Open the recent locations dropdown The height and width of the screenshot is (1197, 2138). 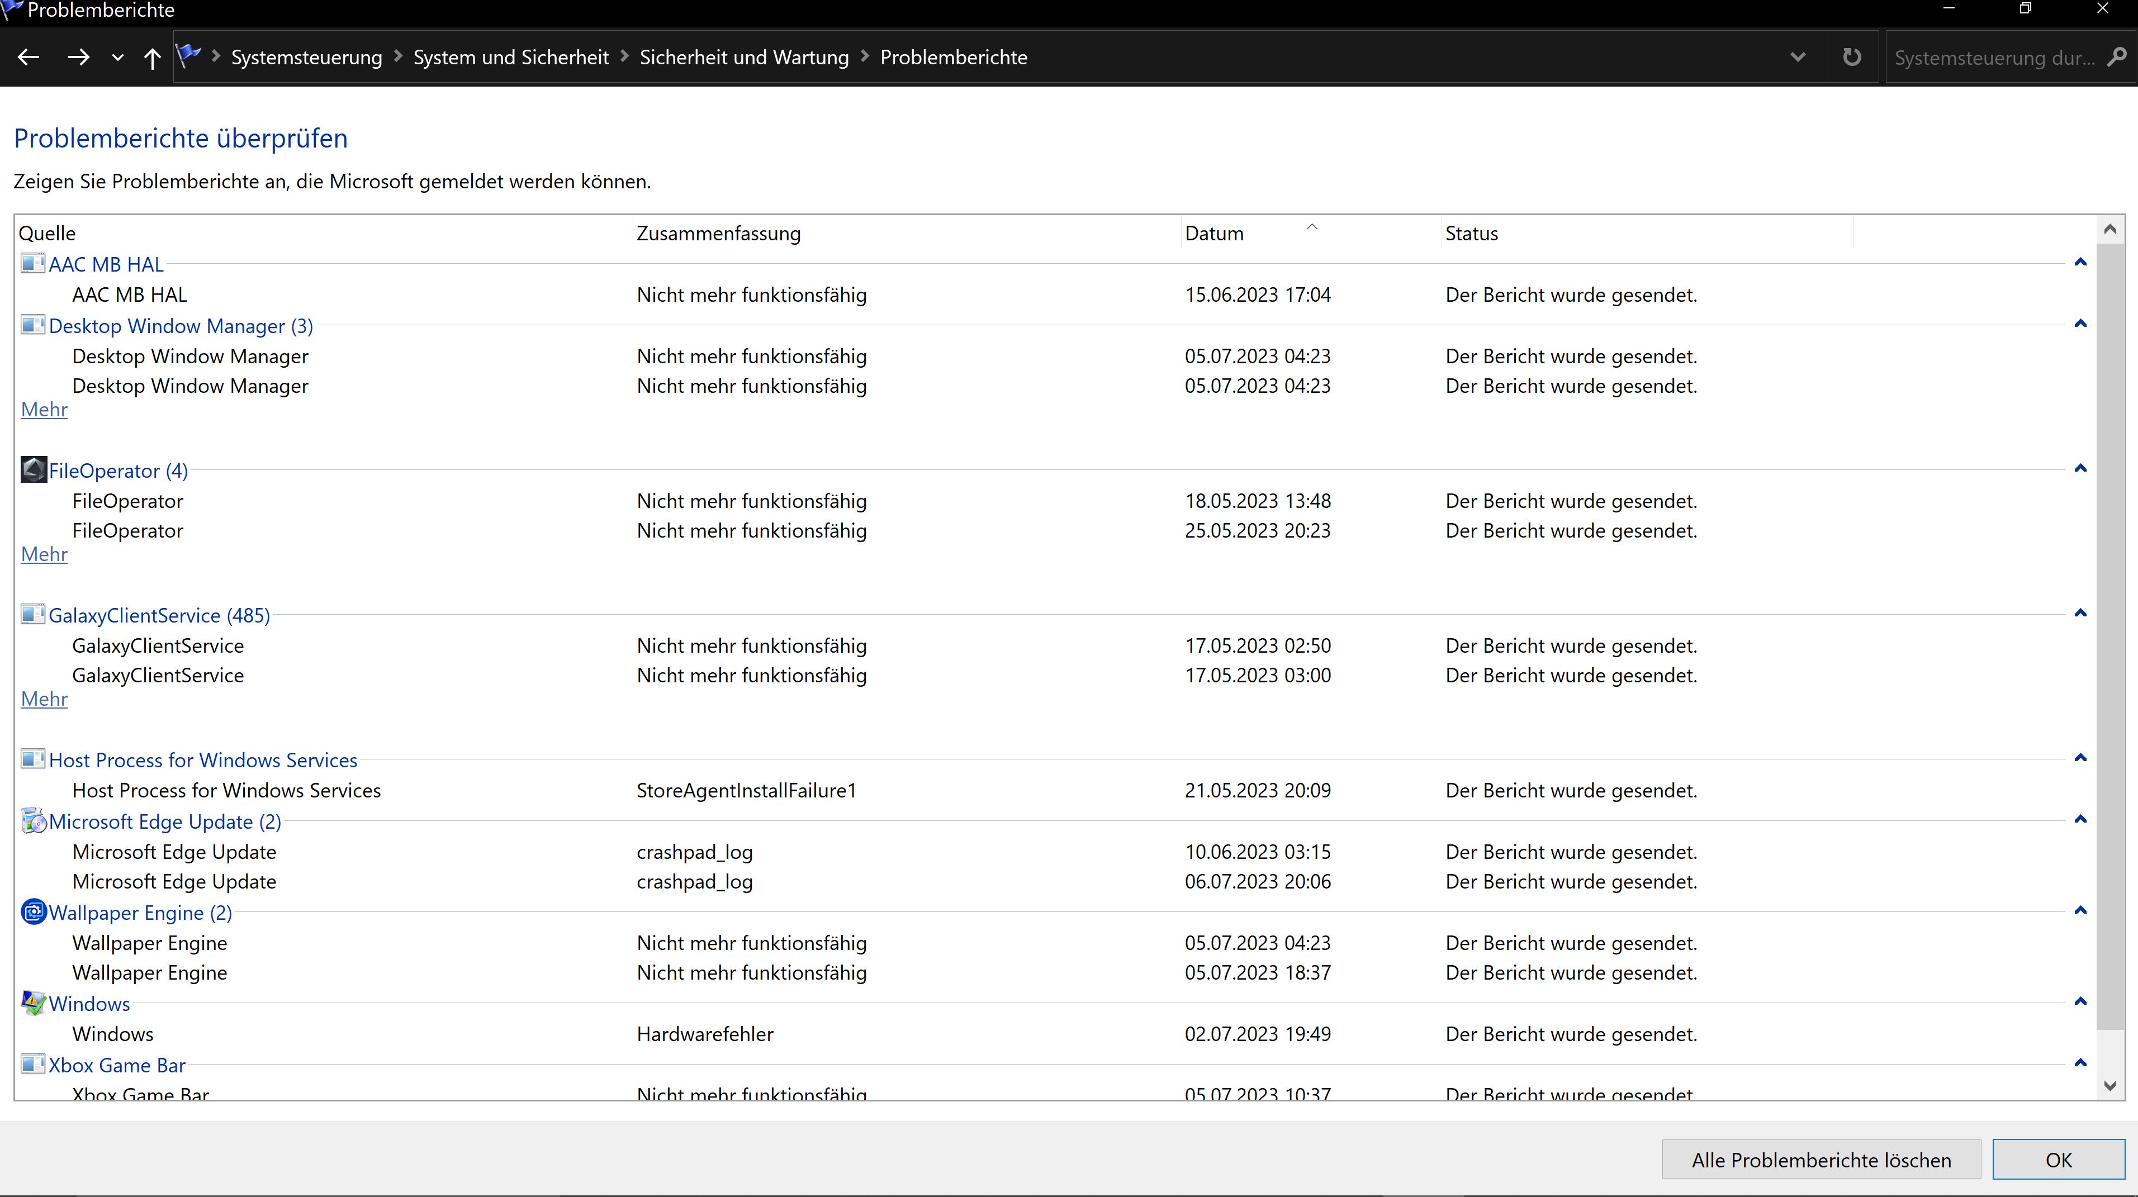coord(118,57)
